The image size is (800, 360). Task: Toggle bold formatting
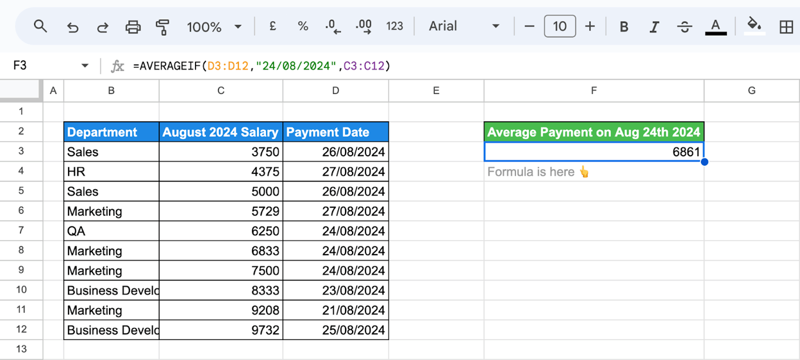click(x=624, y=26)
